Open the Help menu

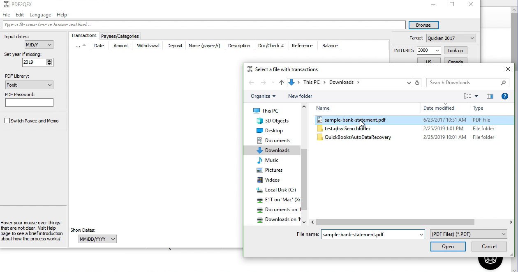click(x=62, y=15)
